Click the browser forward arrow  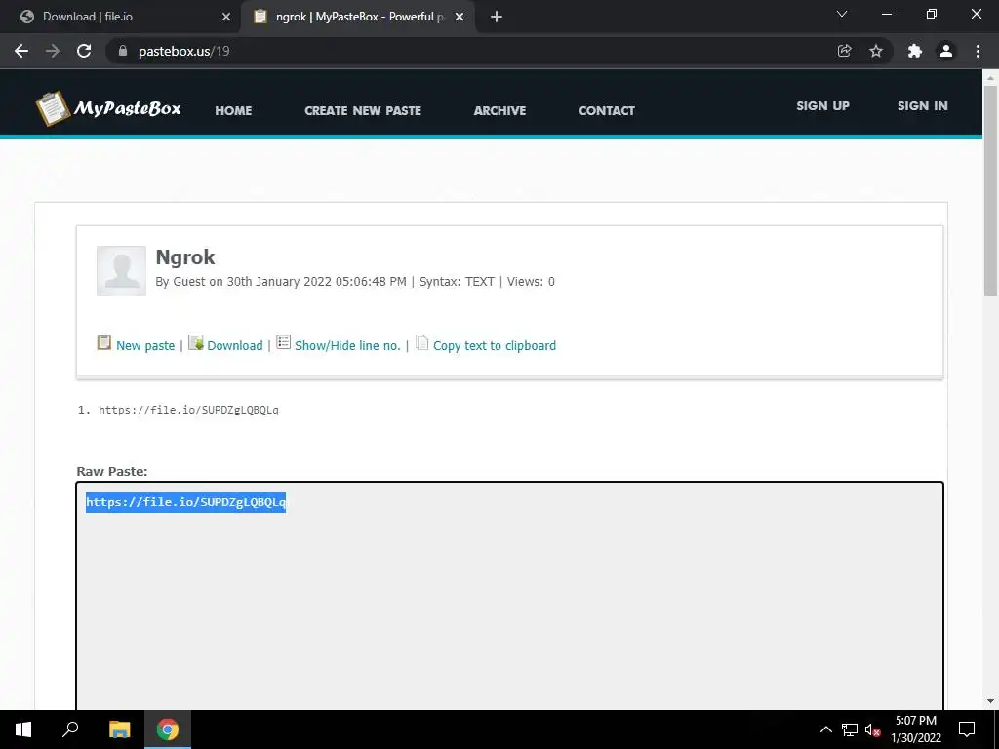click(53, 51)
